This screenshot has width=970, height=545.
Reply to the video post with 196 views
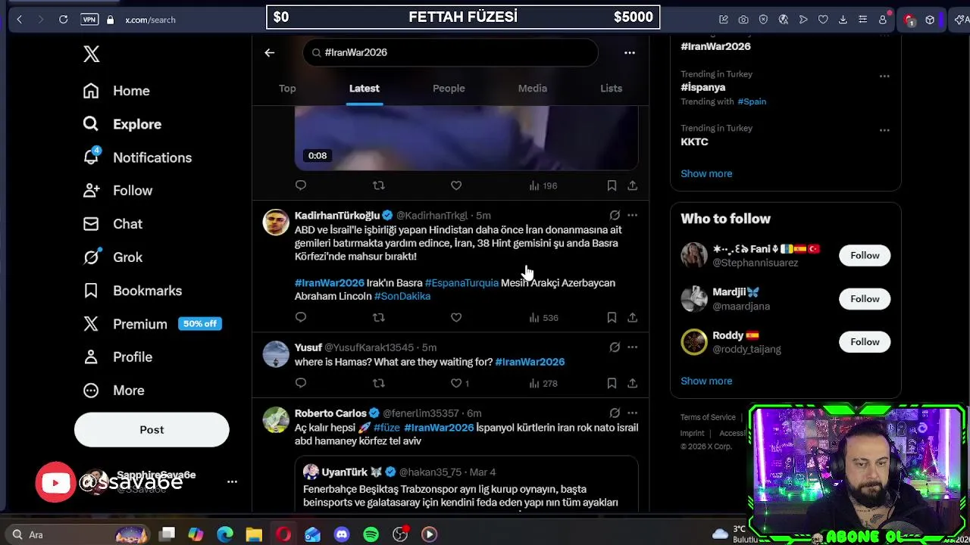pyautogui.click(x=301, y=185)
